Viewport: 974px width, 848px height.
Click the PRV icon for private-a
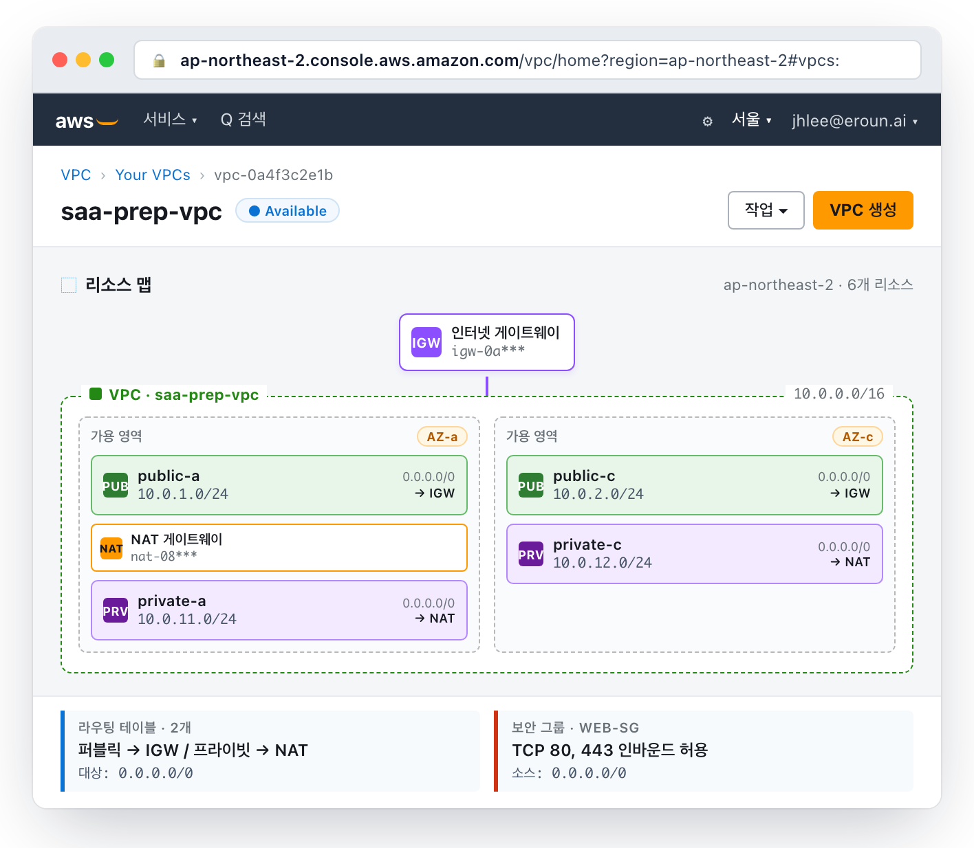(x=116, y=610)
